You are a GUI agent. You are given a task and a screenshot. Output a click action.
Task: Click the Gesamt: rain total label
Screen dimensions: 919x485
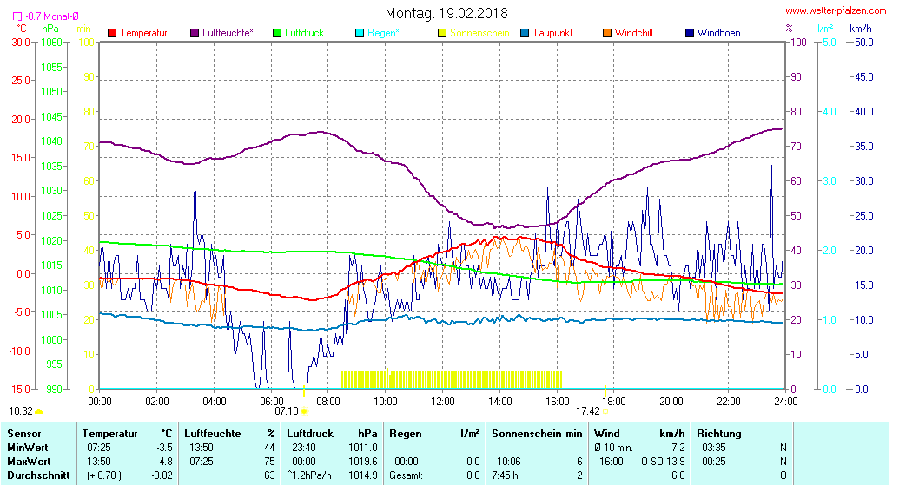click(x=406, y=475)
